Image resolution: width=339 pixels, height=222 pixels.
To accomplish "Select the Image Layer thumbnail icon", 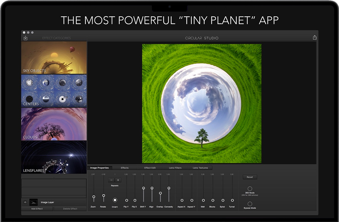I will coord(33,202).
